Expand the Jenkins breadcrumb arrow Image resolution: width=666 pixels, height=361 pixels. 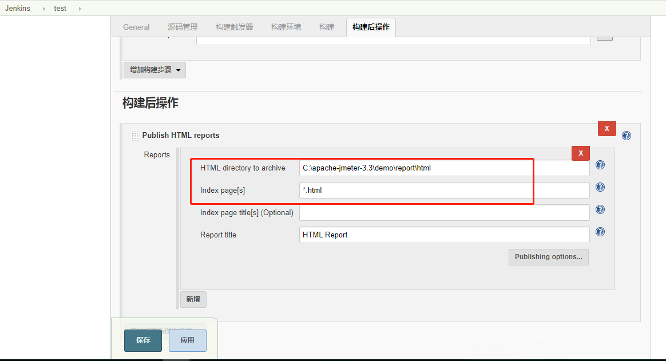pyautogui.click(x=43, y=9)
